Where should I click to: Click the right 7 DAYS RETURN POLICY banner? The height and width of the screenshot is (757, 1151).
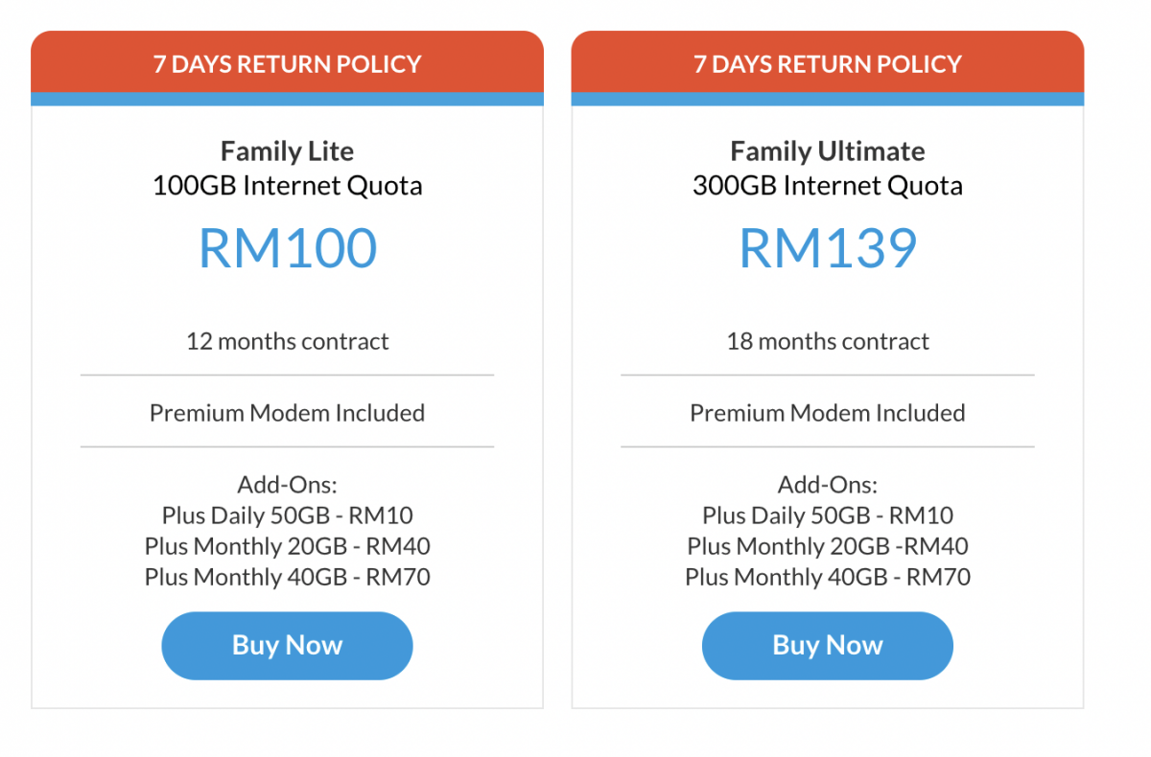tap(827, 64)
